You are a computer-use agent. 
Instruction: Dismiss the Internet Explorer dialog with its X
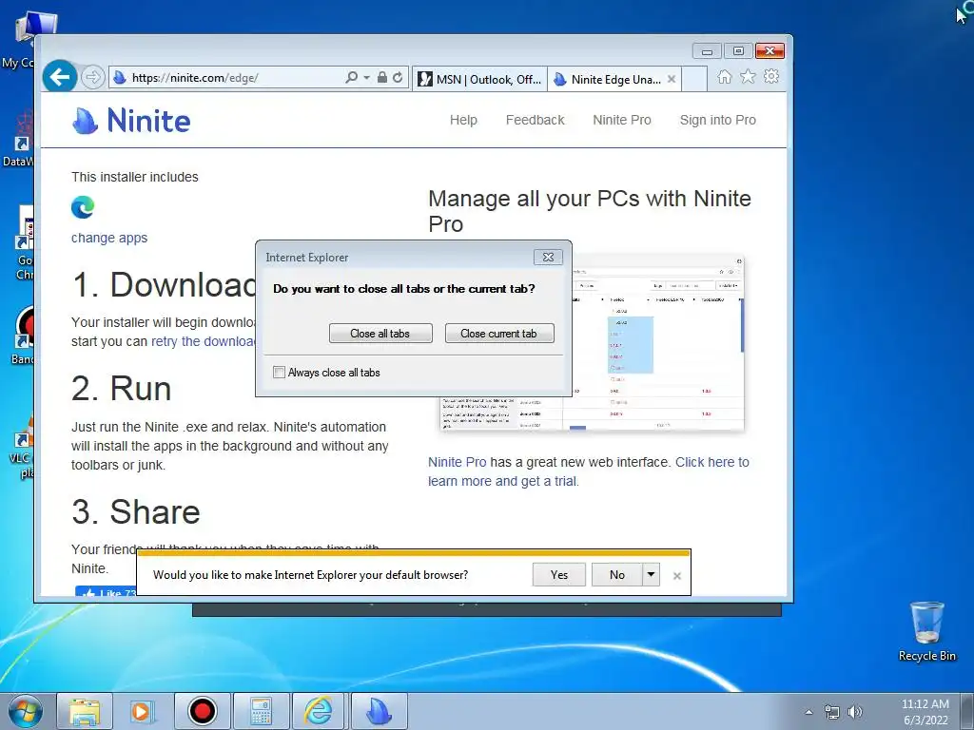tap(548, 257)
